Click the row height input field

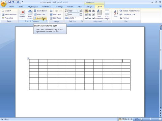(x=73, y=11)
